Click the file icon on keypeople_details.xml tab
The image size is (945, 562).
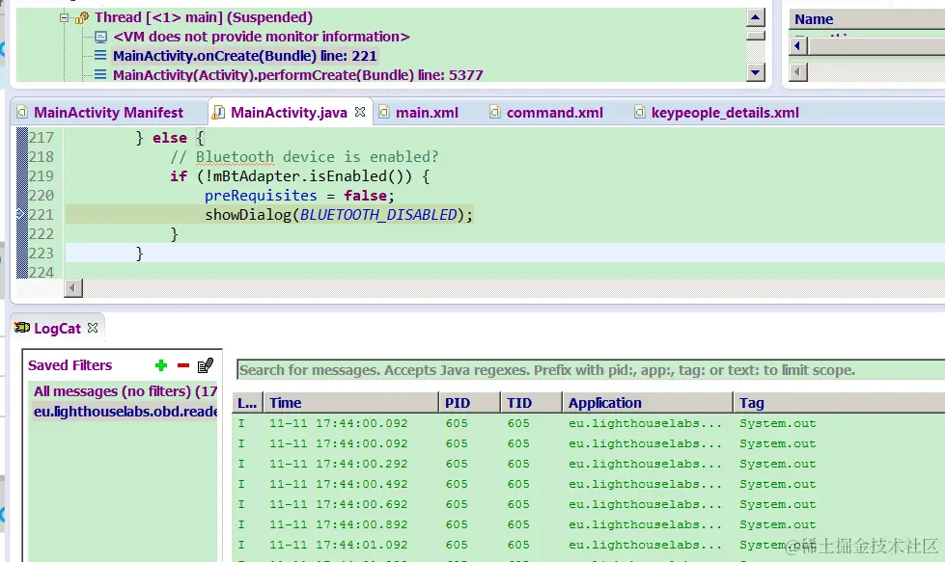click(639, 113)
